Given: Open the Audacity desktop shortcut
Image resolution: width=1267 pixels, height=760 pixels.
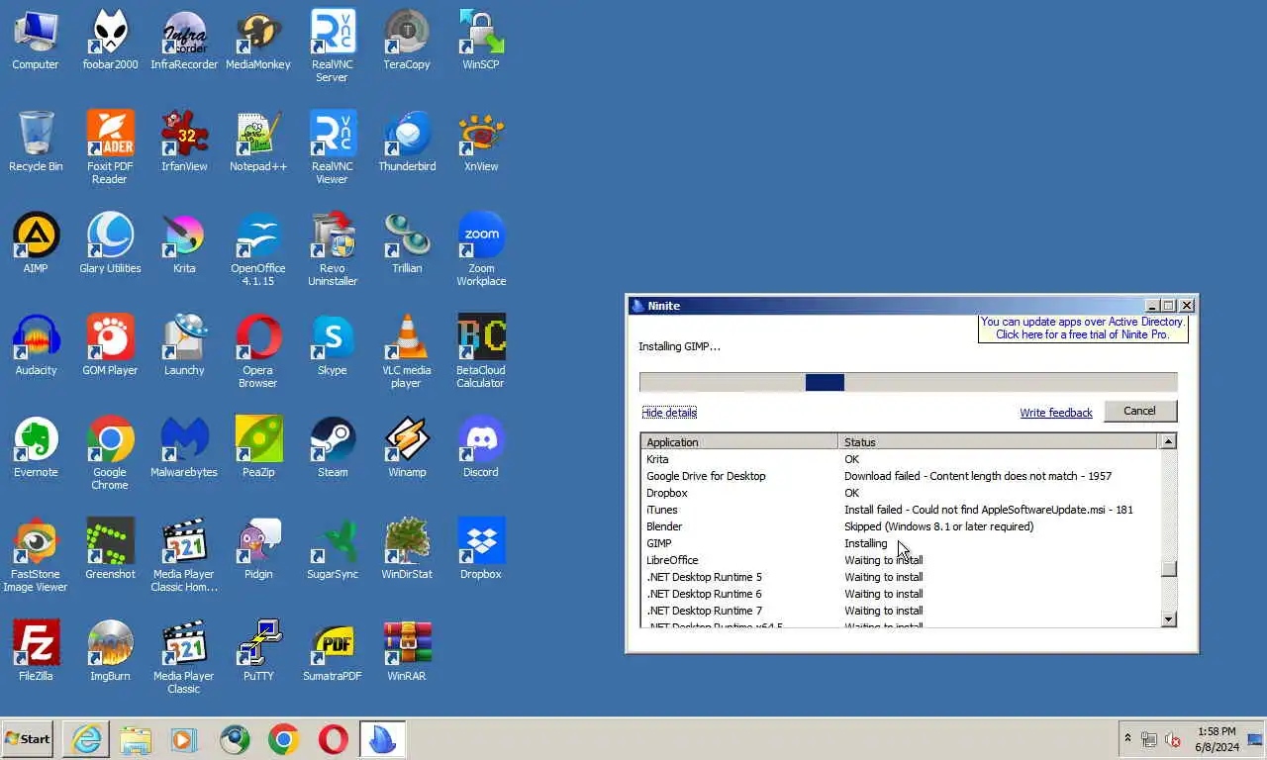Looking at the screenshot, I should coord(36,346).
